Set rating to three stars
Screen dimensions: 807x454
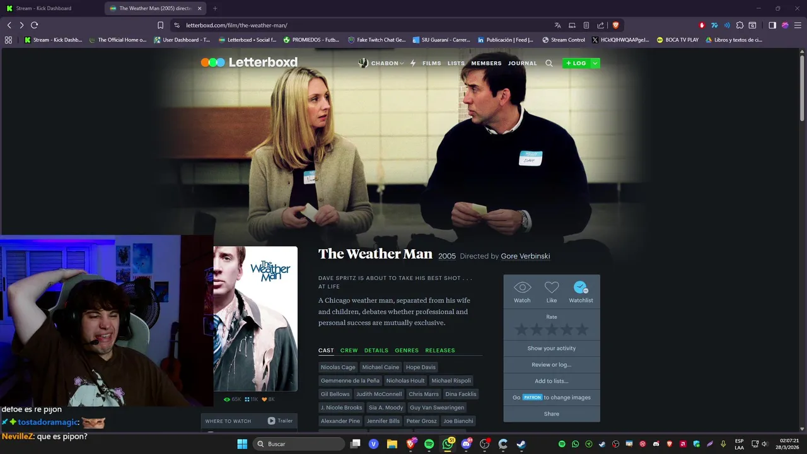[552, 329]
